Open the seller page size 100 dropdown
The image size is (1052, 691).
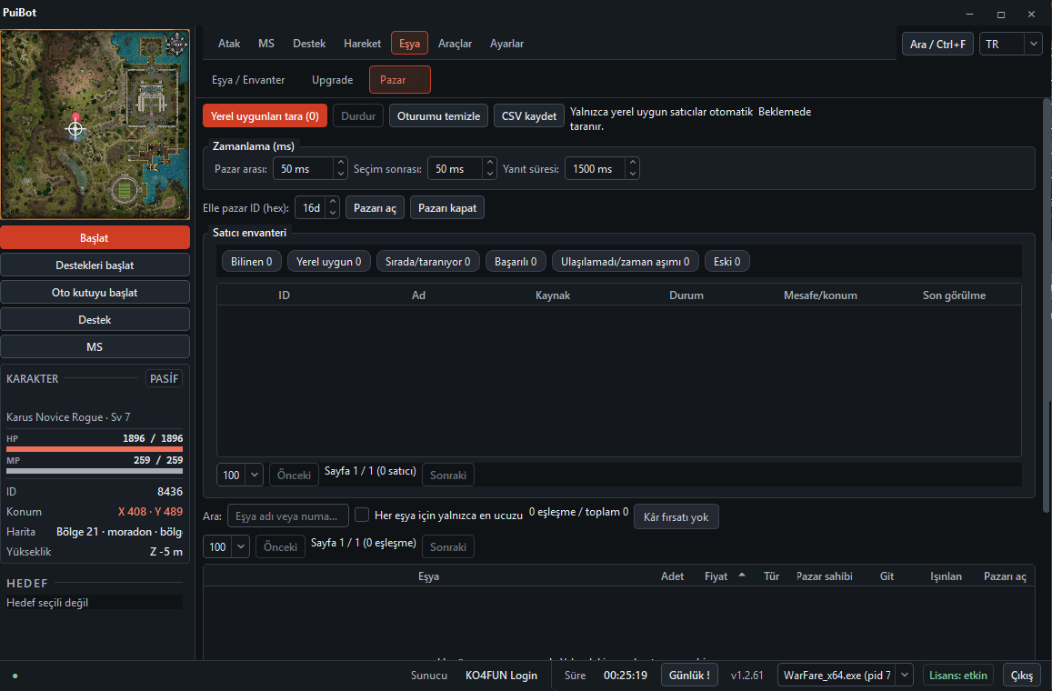[x=239, y=475]
